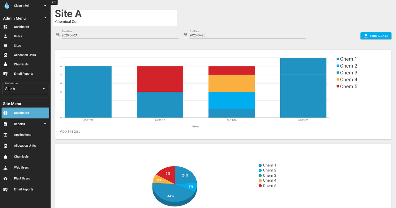Toggle Chem 4 in pie chart legend
396x208 pixels.
[x=267, y=180]
